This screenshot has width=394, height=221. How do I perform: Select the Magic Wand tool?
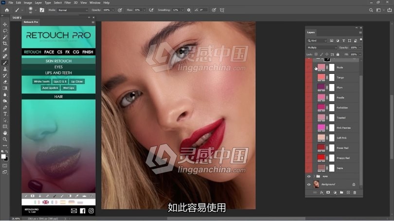(x=5, y=37)
